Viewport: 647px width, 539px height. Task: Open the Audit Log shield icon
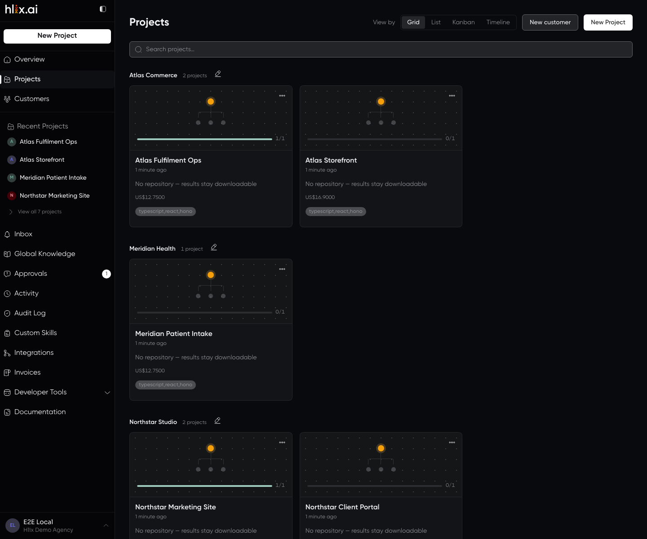[7, 314]
